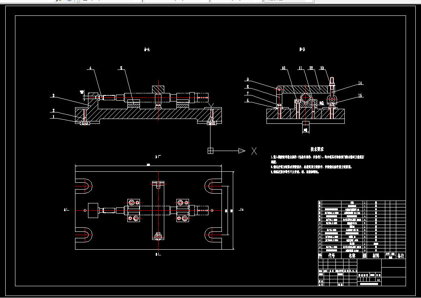
Task: Click the 备注 column header in parts list
Action: (401, 255)
